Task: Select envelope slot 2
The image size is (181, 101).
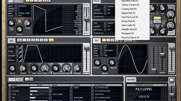Action: pos(29,40)
